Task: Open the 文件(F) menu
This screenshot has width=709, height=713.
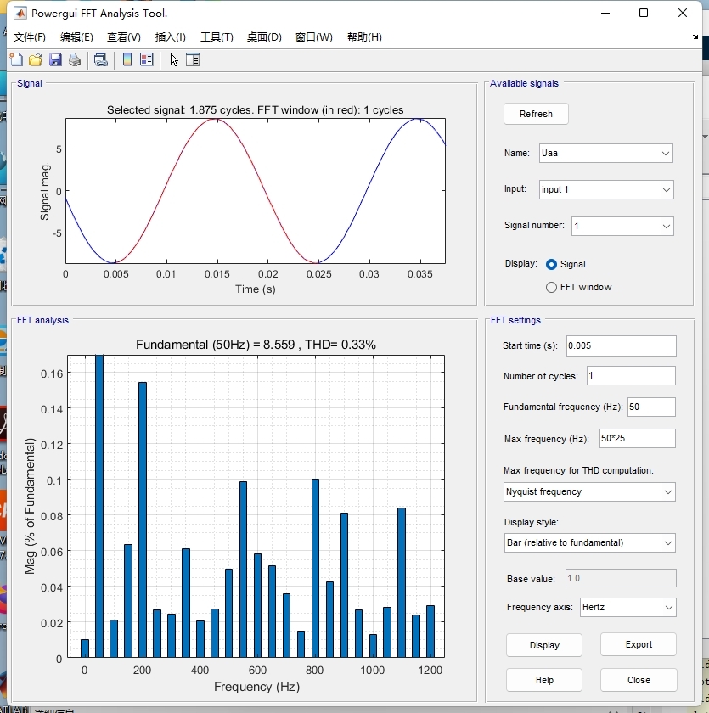Action: click(x=30, y=37)
